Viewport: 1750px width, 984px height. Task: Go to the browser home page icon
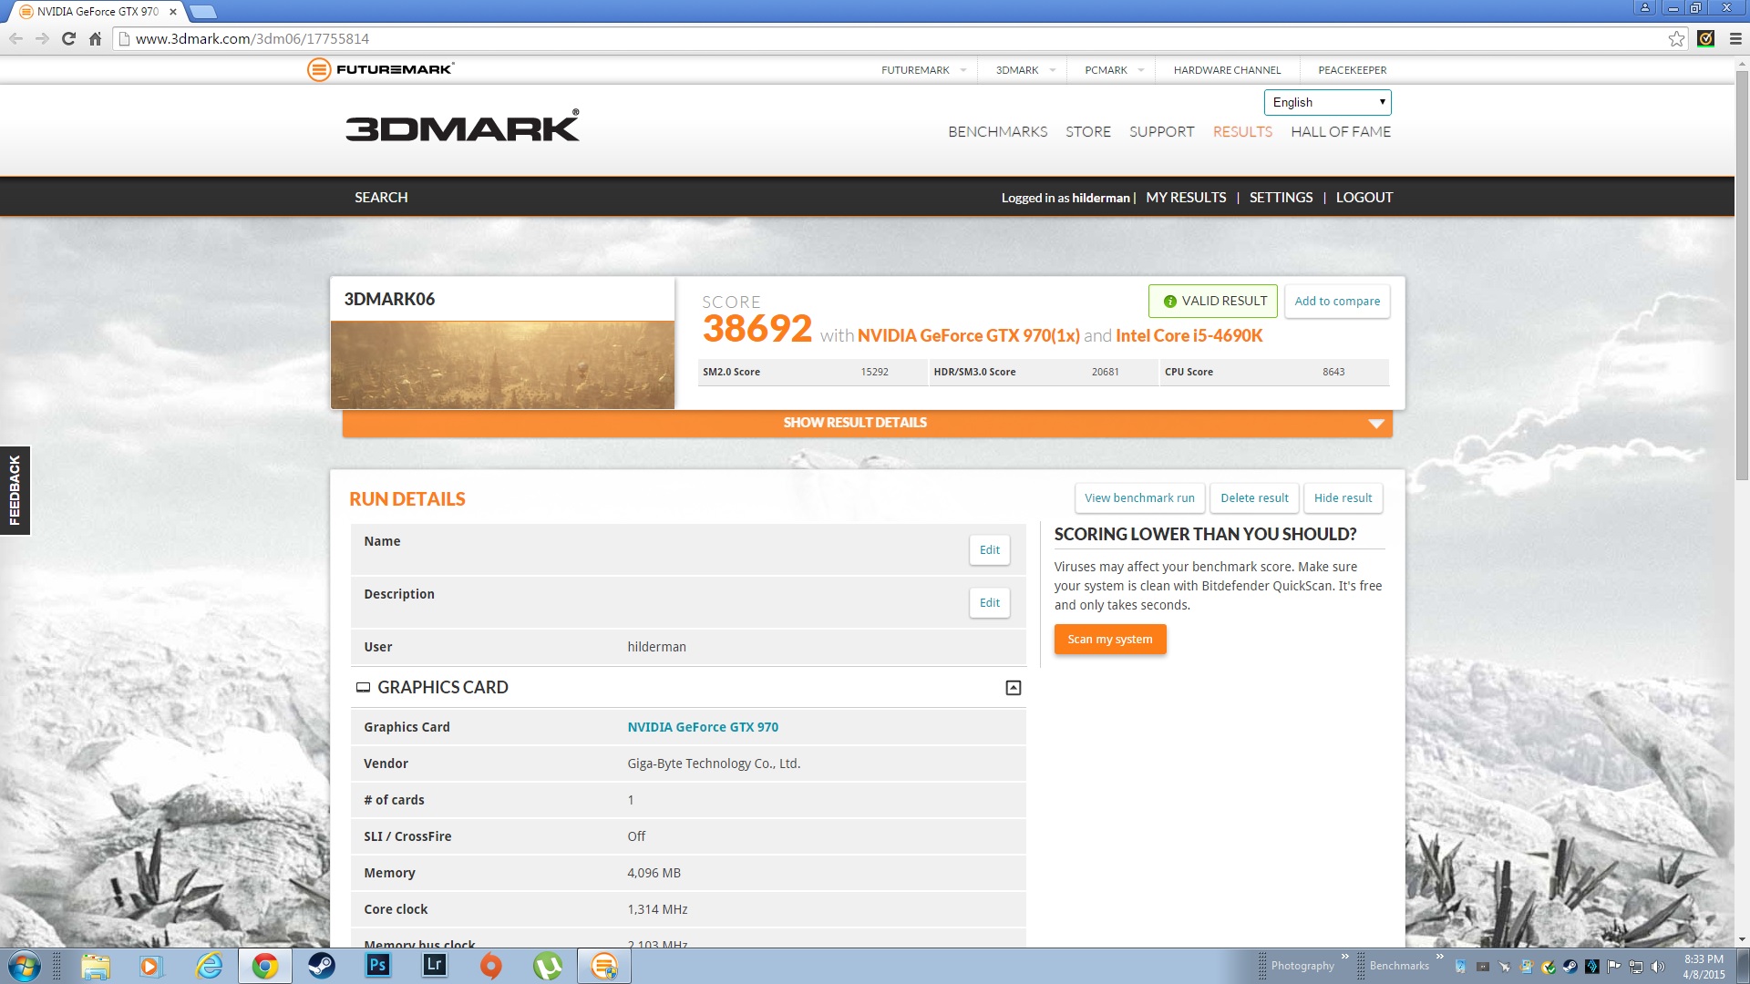(95, 38)
